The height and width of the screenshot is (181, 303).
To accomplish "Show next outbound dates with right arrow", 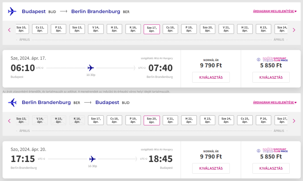I will [294, 30].
